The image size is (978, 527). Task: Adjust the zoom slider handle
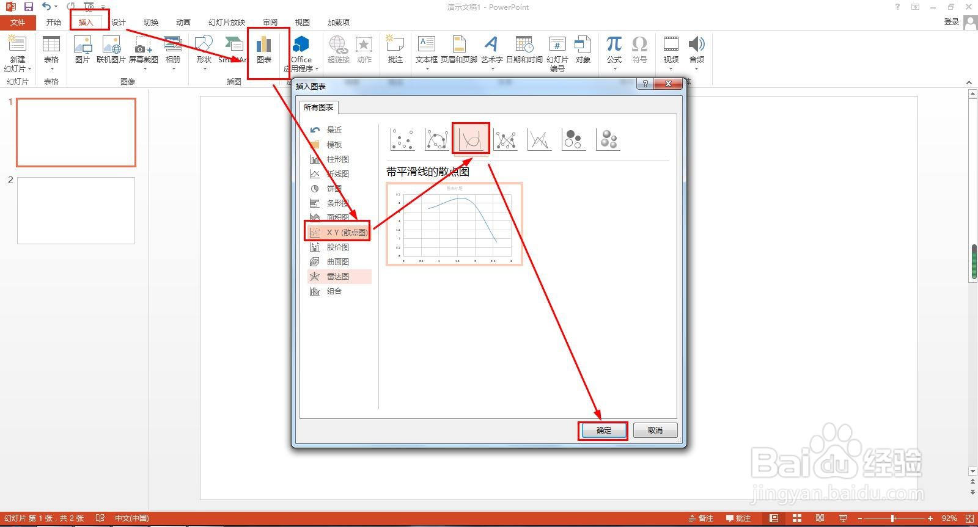[x=893, y=518]
